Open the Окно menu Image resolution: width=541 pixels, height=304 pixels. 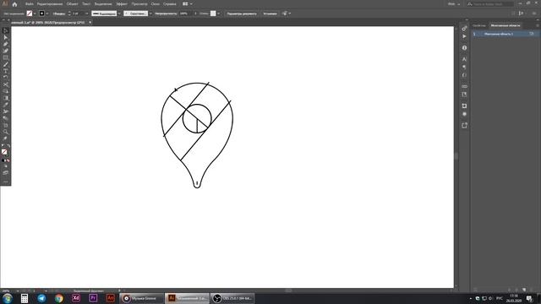coord(156,4)
